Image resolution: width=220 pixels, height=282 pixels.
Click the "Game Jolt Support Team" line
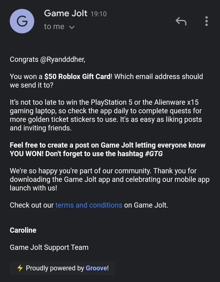tap(49, 247)
